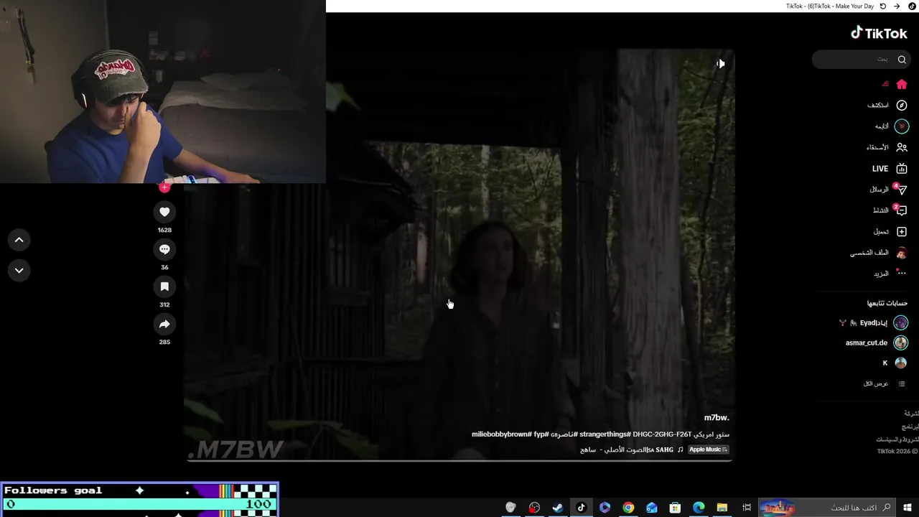
Task: Open the TikTok home (For You) icon
Action: (902, 84)
